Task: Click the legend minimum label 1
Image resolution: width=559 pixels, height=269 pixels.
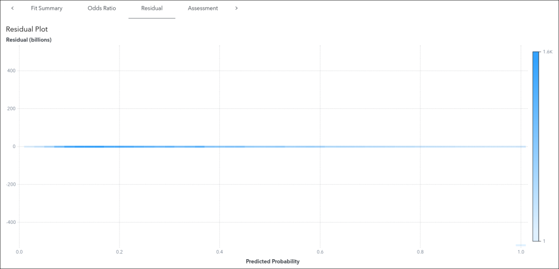Action: [544, 241]
